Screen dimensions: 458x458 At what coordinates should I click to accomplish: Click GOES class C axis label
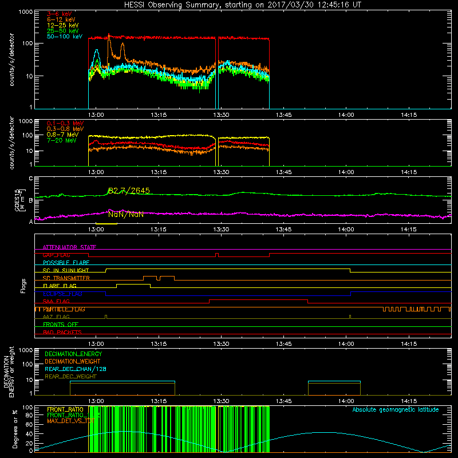coord(31,179)
